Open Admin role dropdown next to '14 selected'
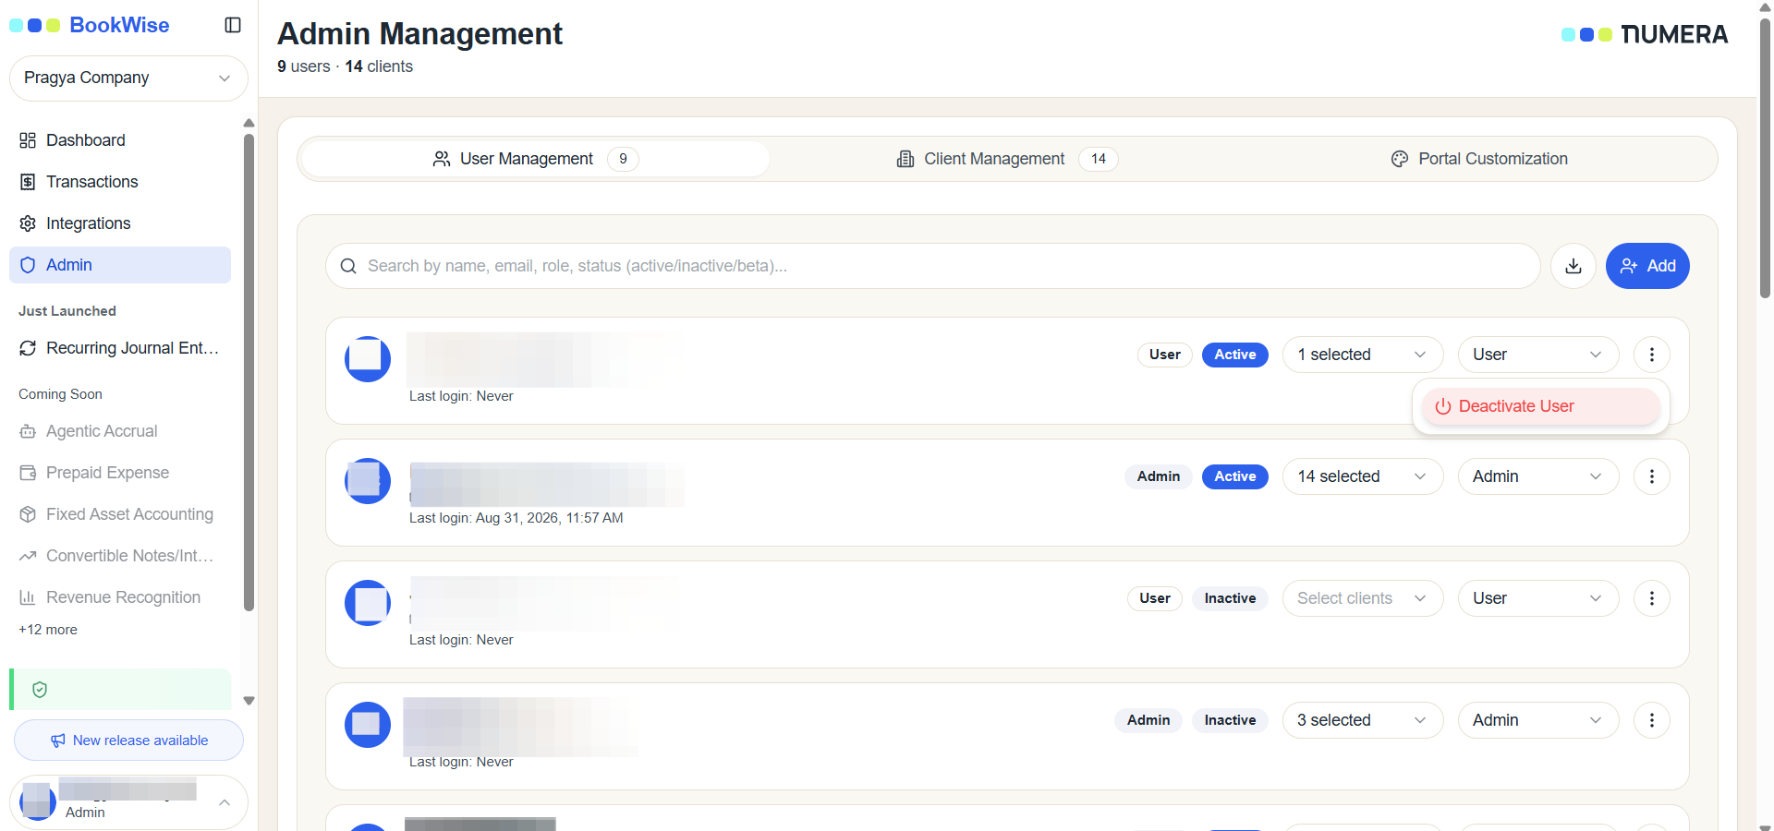 click(x=1538, y=476)
